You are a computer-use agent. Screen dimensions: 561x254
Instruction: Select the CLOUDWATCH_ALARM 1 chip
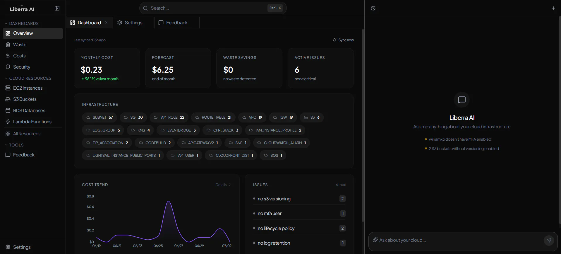coord(282,143)
